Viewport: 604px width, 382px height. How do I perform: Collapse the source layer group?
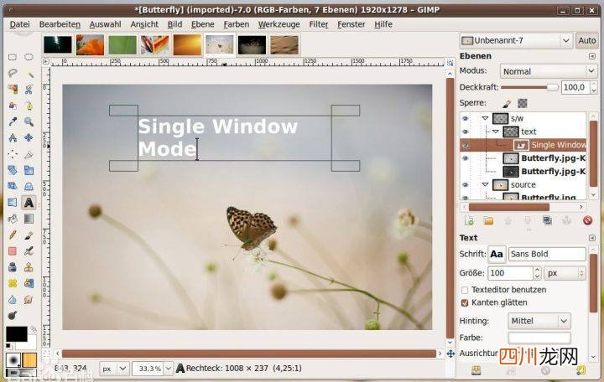(x=486, y=185)
